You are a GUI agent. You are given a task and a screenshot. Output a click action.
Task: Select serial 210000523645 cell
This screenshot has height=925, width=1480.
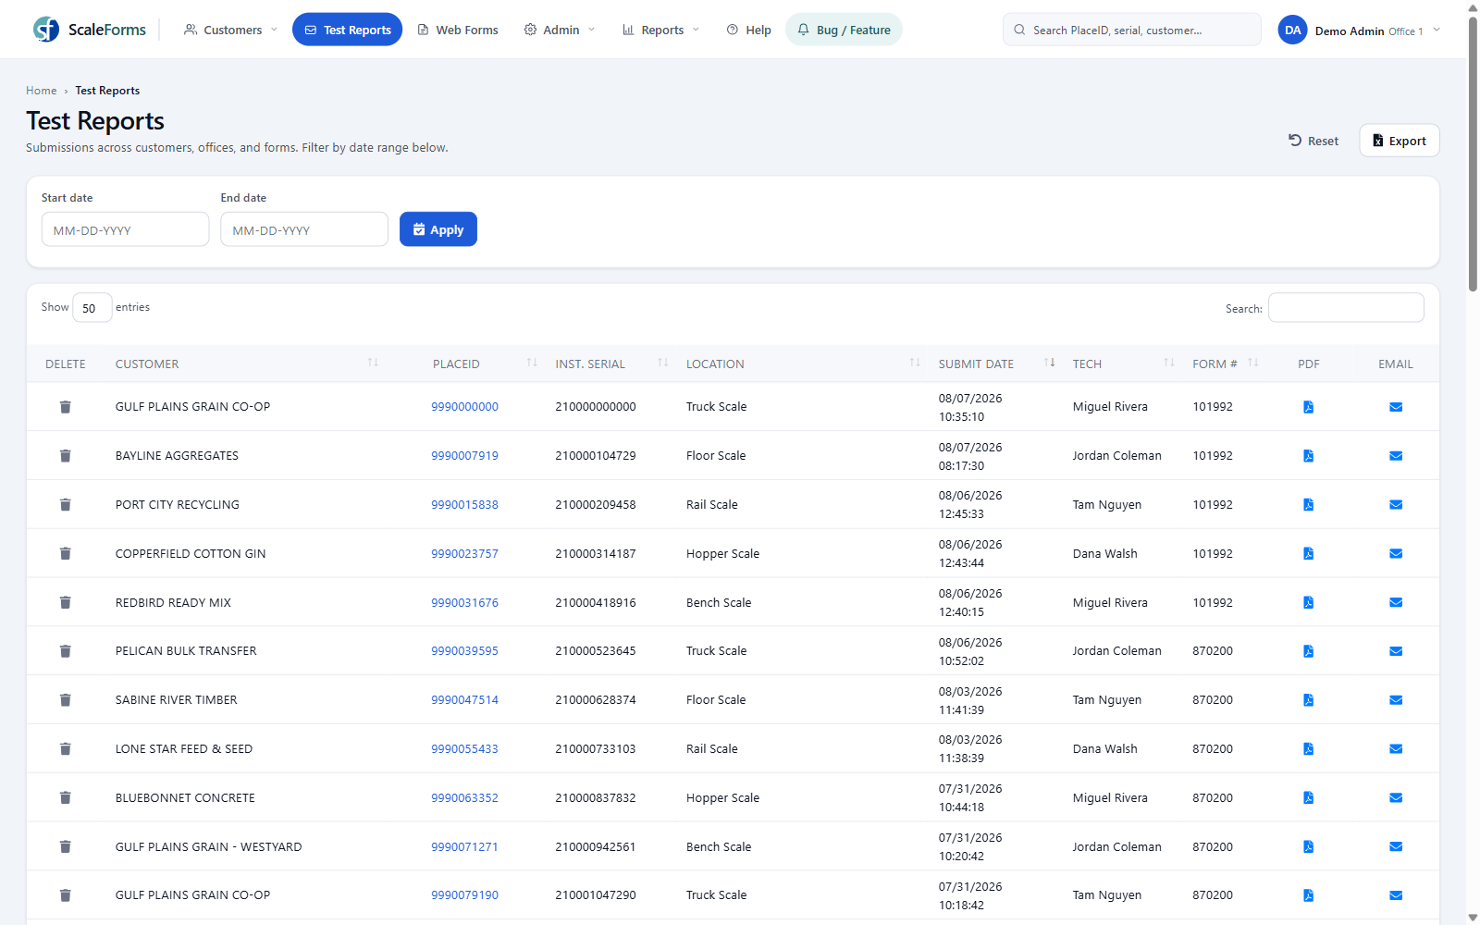pyautogui.click(x=596, y=651)
